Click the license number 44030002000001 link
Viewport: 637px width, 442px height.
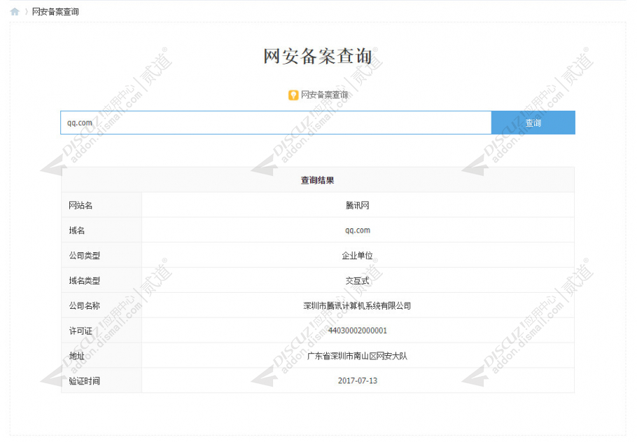[x=358, y=330]
